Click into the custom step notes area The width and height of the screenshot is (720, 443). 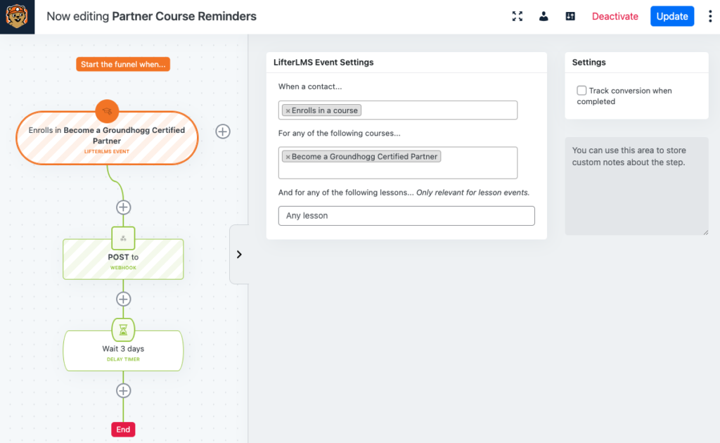pyautogui.click(x=636, y=186)
